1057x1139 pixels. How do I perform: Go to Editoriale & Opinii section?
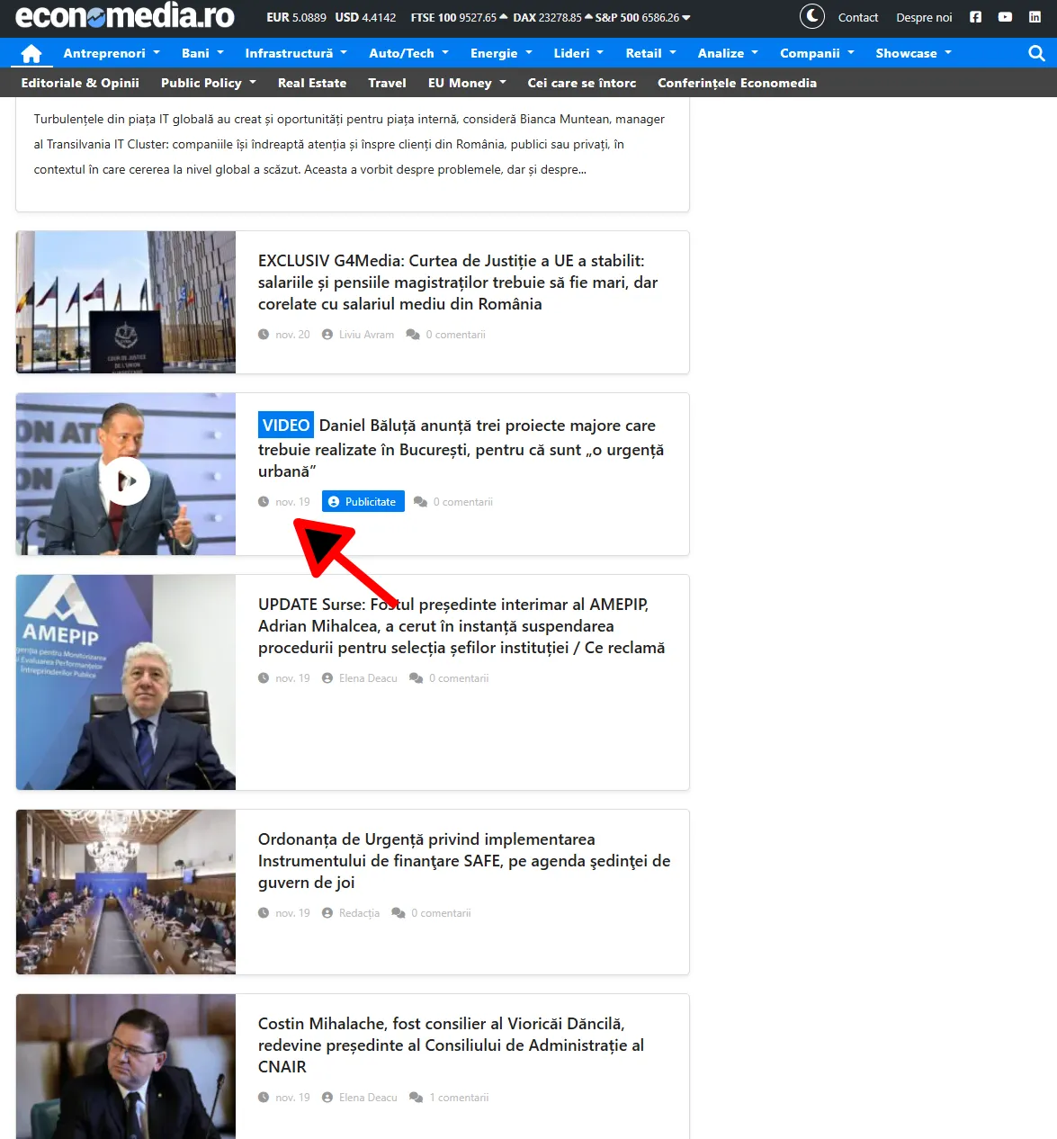[x=80, y=83]
